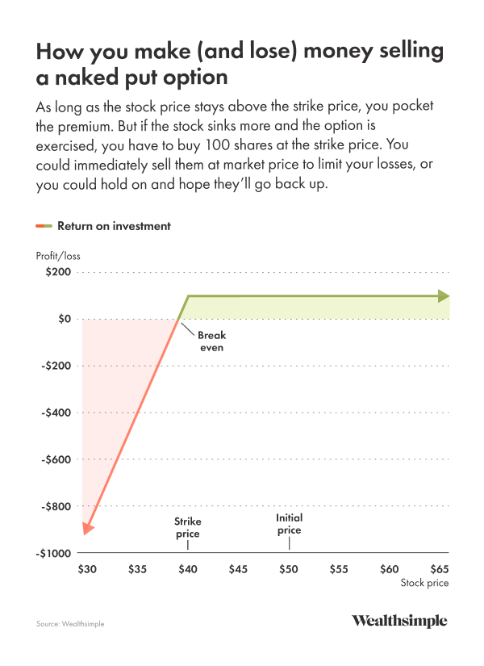This screenshot has height=666, width=484.
Task: Click the $200 profit/loss axis label
Action: point(58,272)
